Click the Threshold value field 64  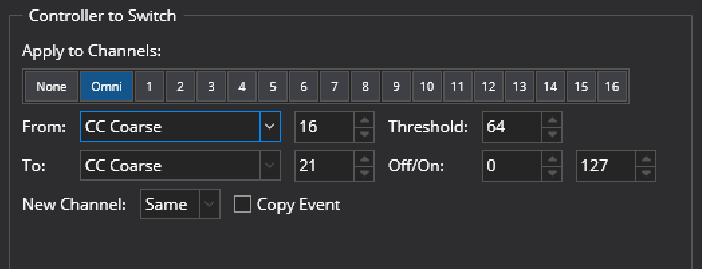(x=512, y=127)
